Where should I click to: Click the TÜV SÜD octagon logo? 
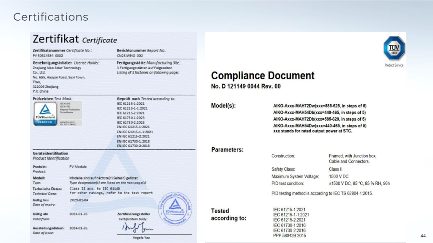(x=394, y=48)
